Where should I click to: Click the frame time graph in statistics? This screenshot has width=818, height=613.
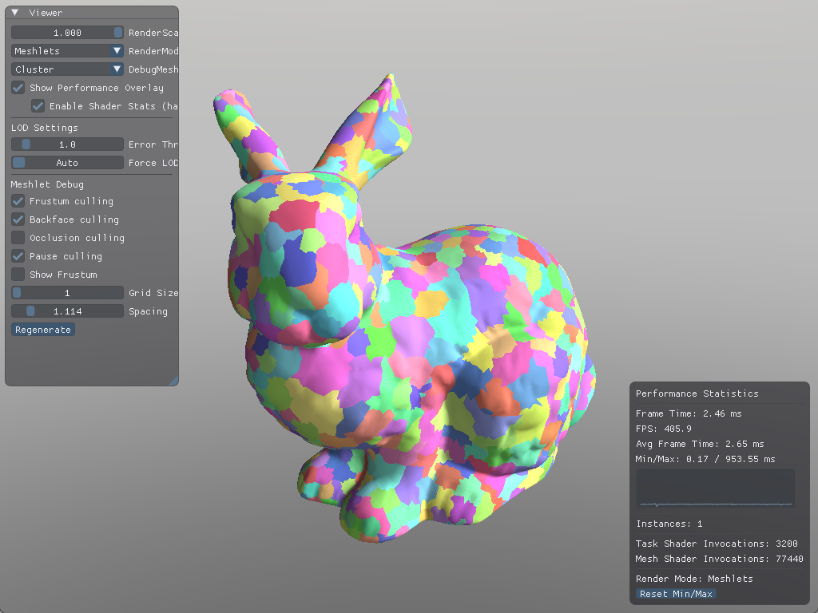coord(716,488)
